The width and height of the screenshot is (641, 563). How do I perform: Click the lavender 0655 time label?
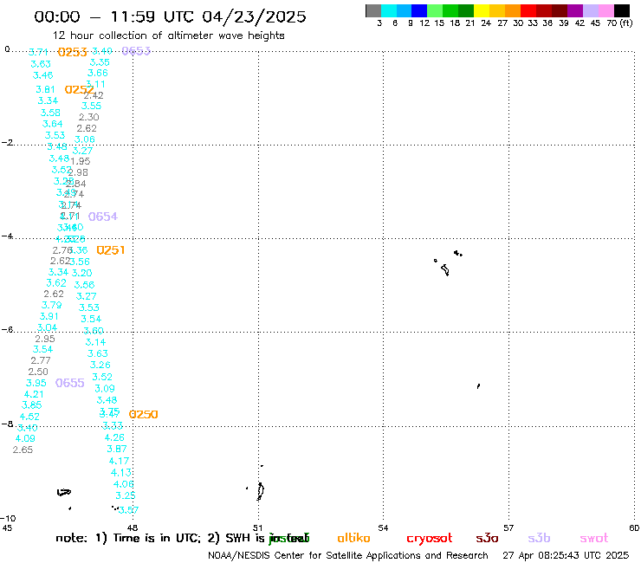70,383
